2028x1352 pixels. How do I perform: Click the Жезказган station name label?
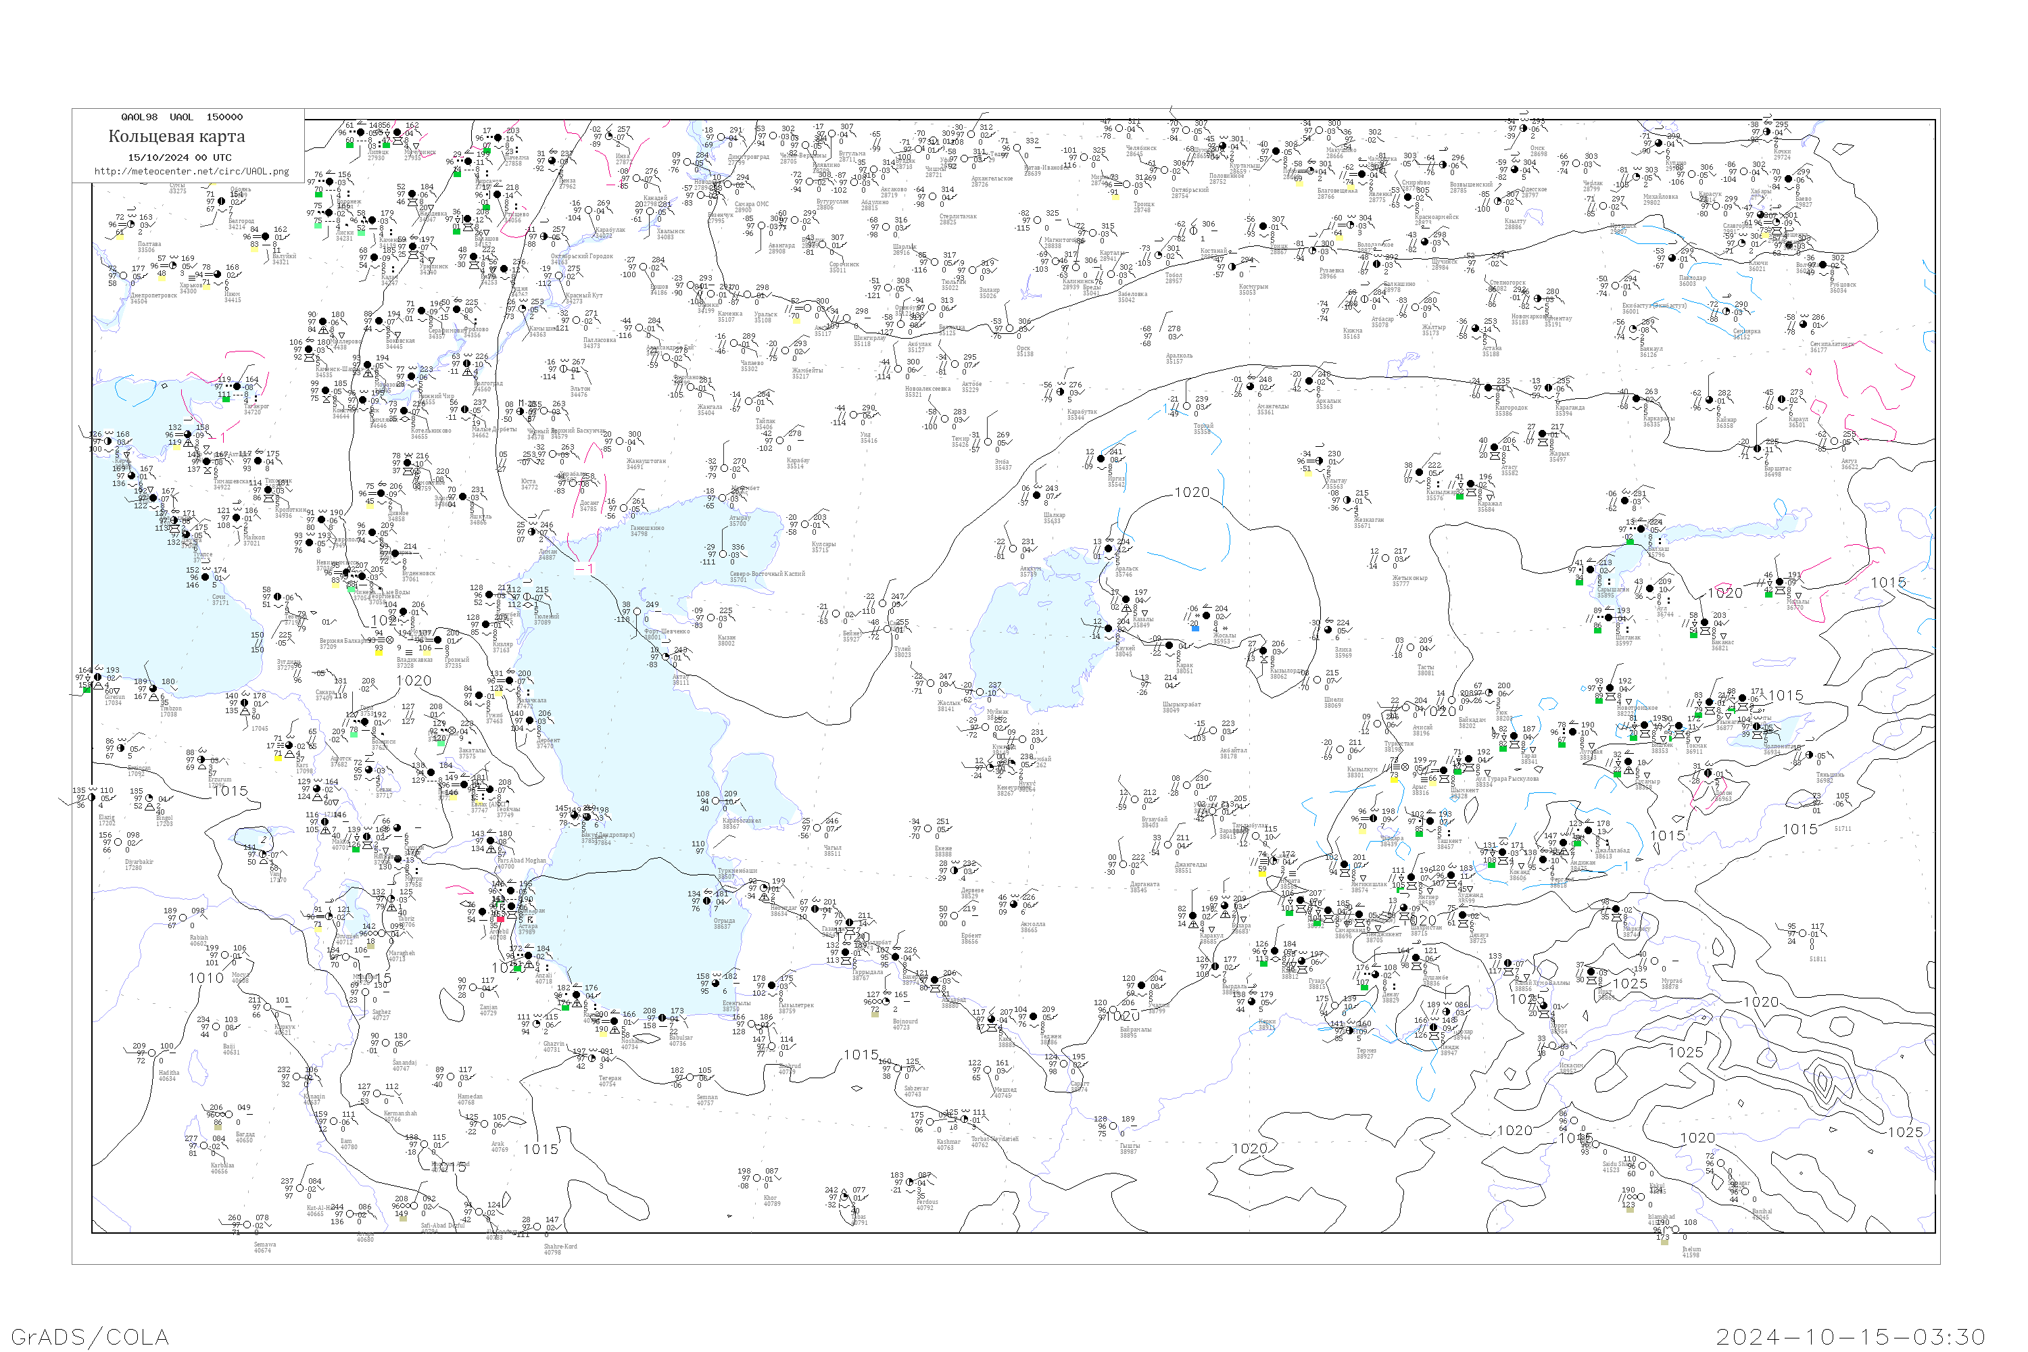1368,520
